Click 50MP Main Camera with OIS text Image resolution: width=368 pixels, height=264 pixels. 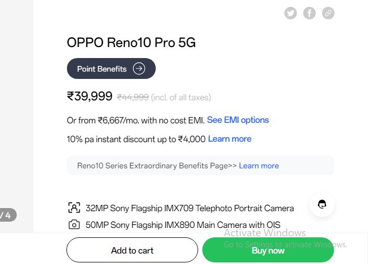click(183, 225)
